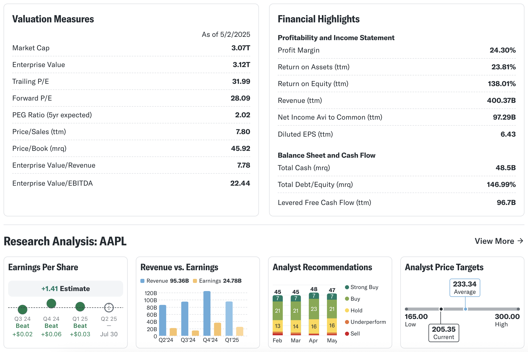528x352 pixels.
Task: Click the blue Revenue legend swatch
Action: (x=142, y=281)
